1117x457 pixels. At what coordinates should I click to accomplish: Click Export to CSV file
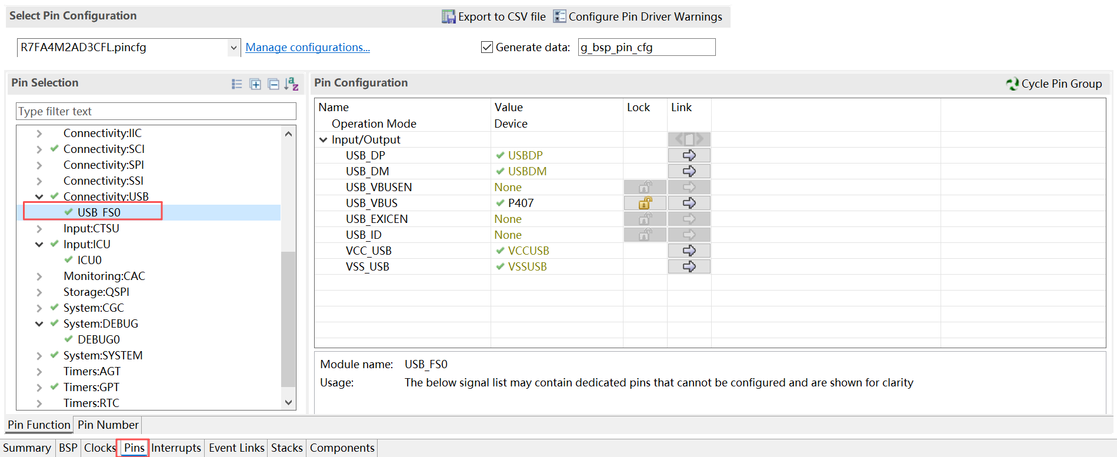coord(494,16)
